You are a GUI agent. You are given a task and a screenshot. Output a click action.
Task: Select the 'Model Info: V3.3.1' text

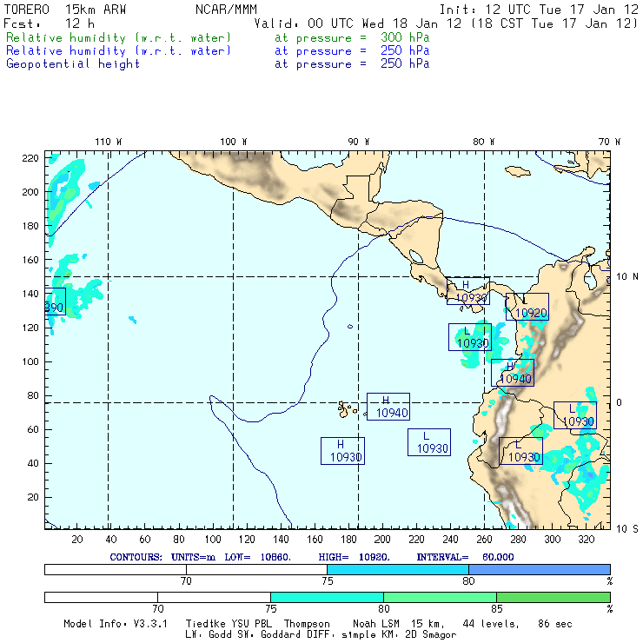pyautogui.click(x=116, y=624)
